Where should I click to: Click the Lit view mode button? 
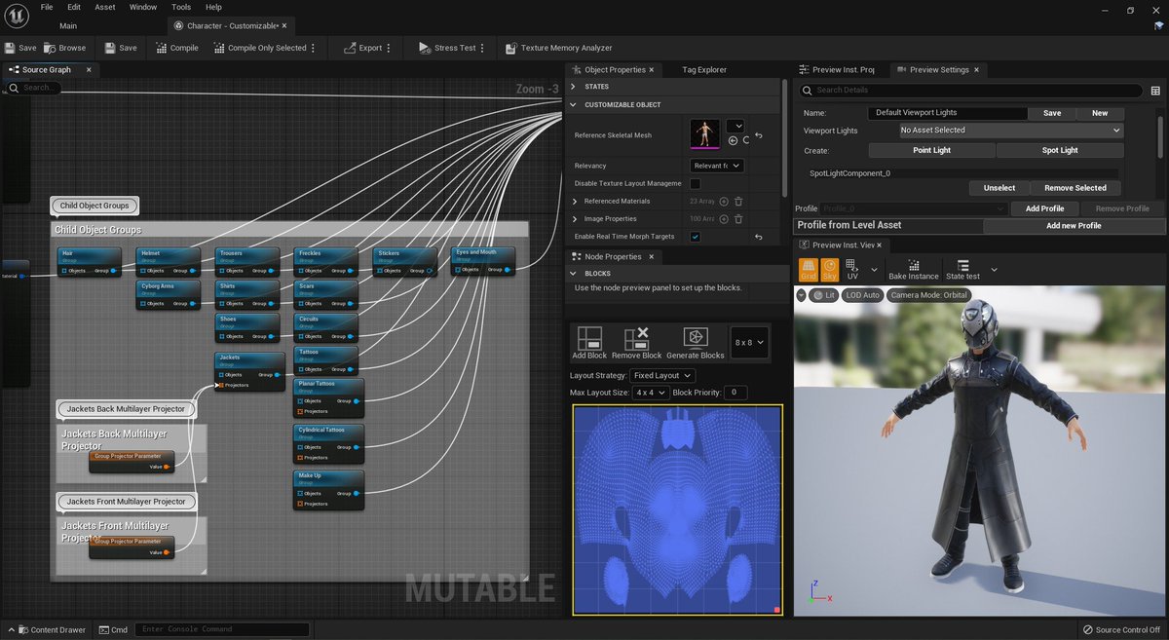coord(824,295)
